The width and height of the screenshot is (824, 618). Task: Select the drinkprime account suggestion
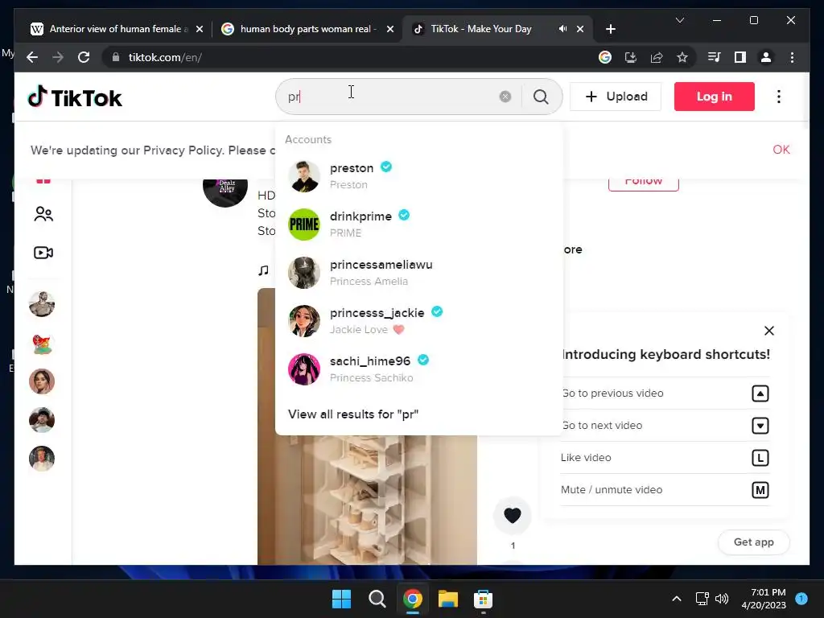pyautogui.click(x=418, y=225)
